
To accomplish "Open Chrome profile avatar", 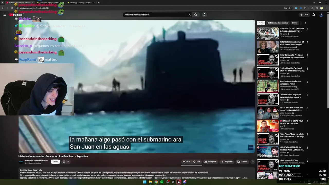I will coord(321,8).
